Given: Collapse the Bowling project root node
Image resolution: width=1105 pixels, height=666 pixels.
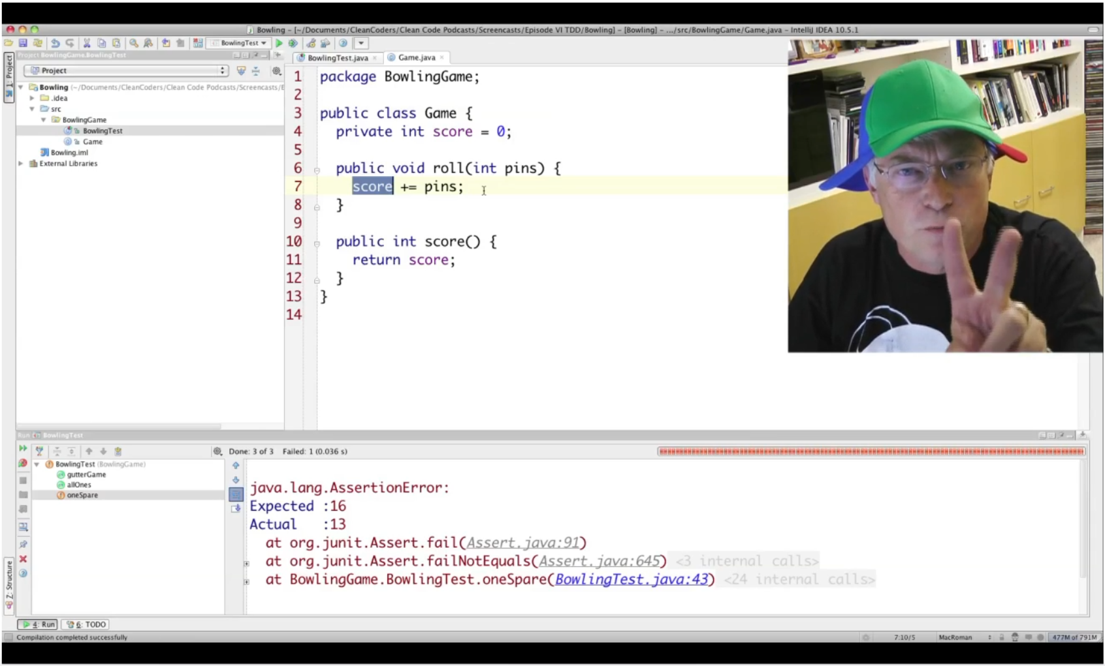Looking at the screenshot, I should (x=21, y=87).
